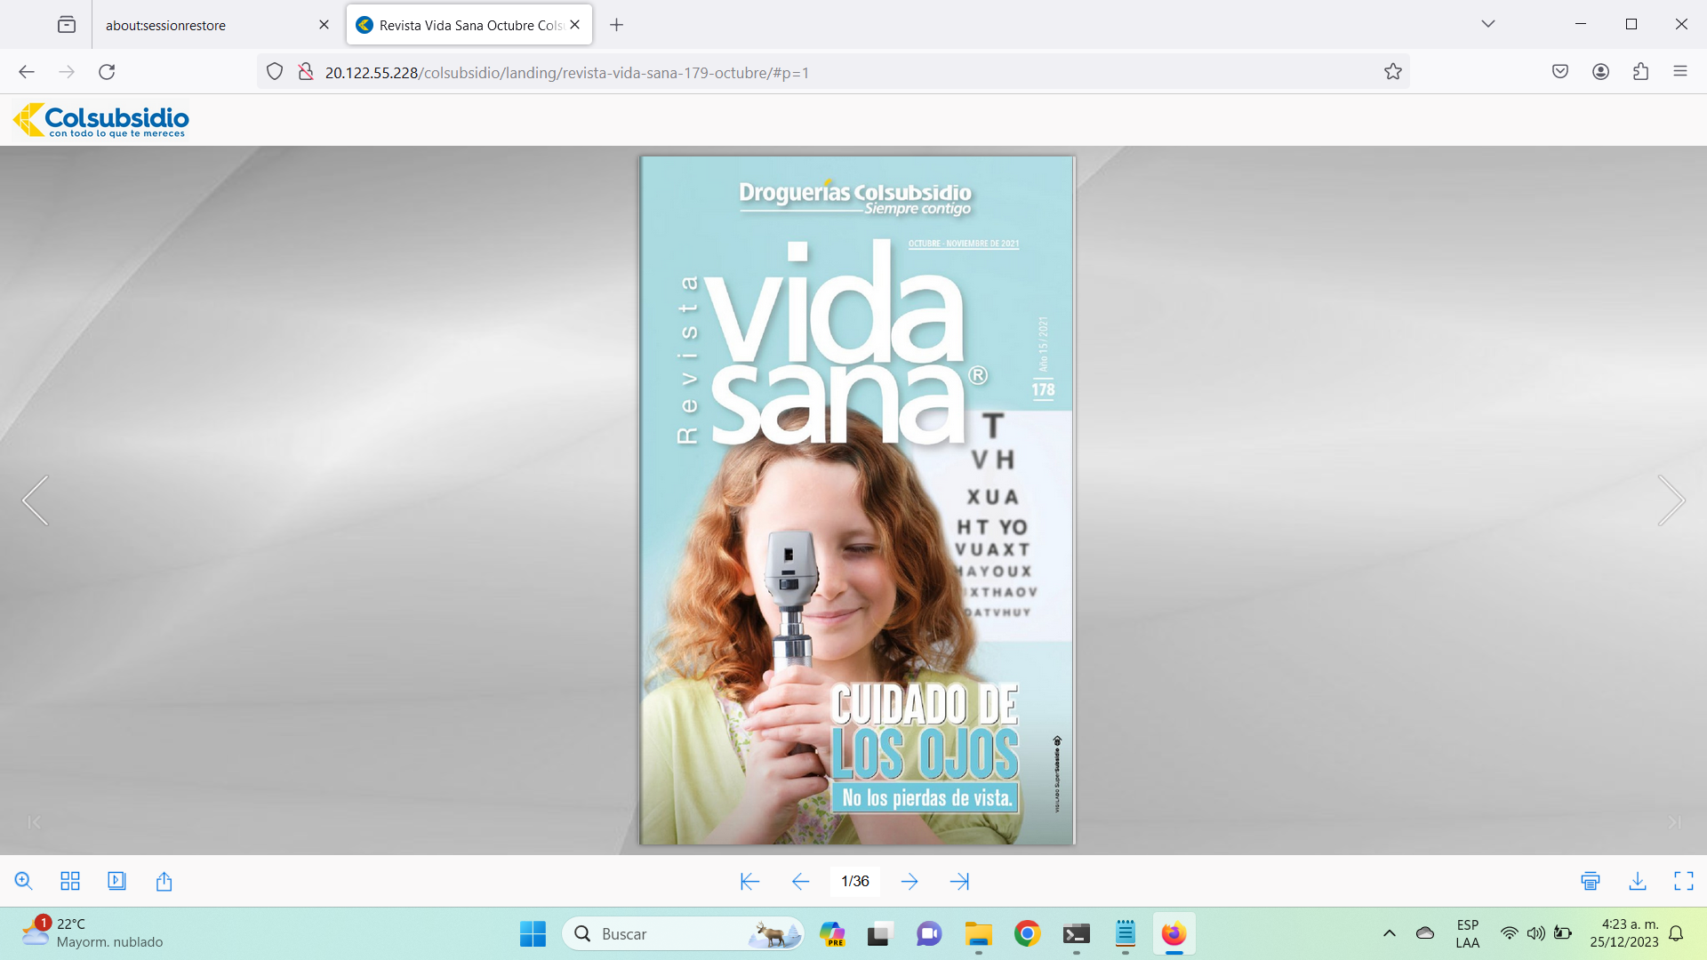This screenshot has width=1707, height=960.
Task: Open tracking protection shield info
Action: [275, 72]
